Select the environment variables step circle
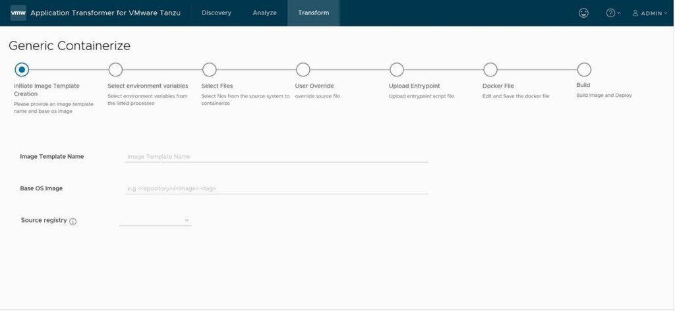The width and height of the screenshot is (675, 311). pyautogui.click(x=115, y=69)
